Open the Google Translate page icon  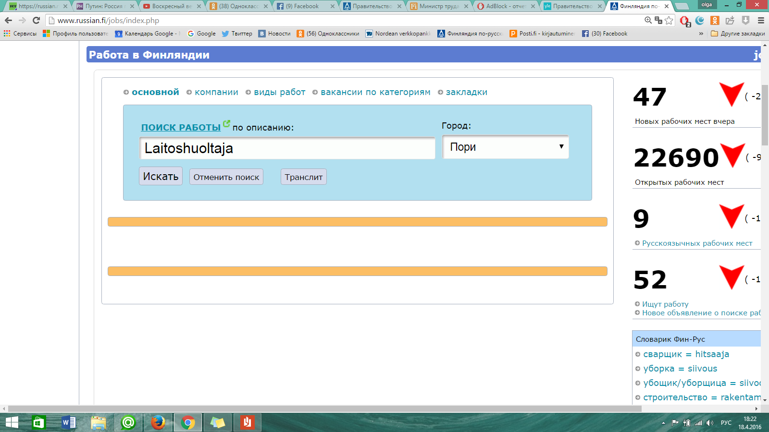point(658,21)
